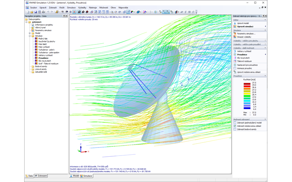This screenshot has height=182, width=292.
Task: Click the red highlighted toolbar icon
Action: point(74,12)
